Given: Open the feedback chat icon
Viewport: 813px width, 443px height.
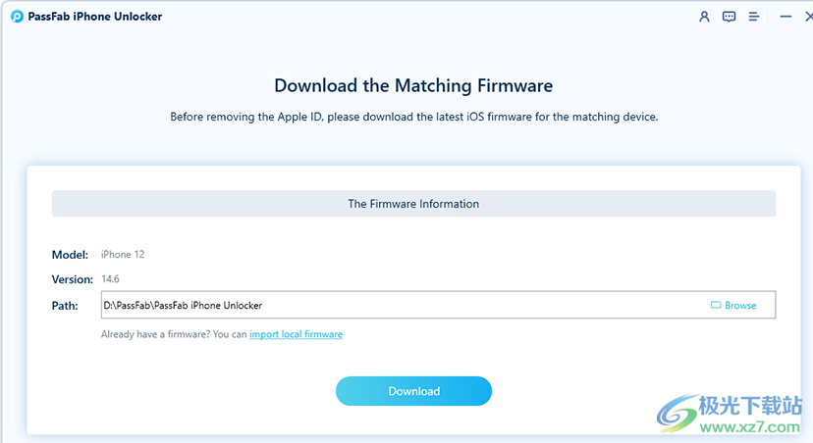Looking at the screenshot, I should click(x=729, y=17).
